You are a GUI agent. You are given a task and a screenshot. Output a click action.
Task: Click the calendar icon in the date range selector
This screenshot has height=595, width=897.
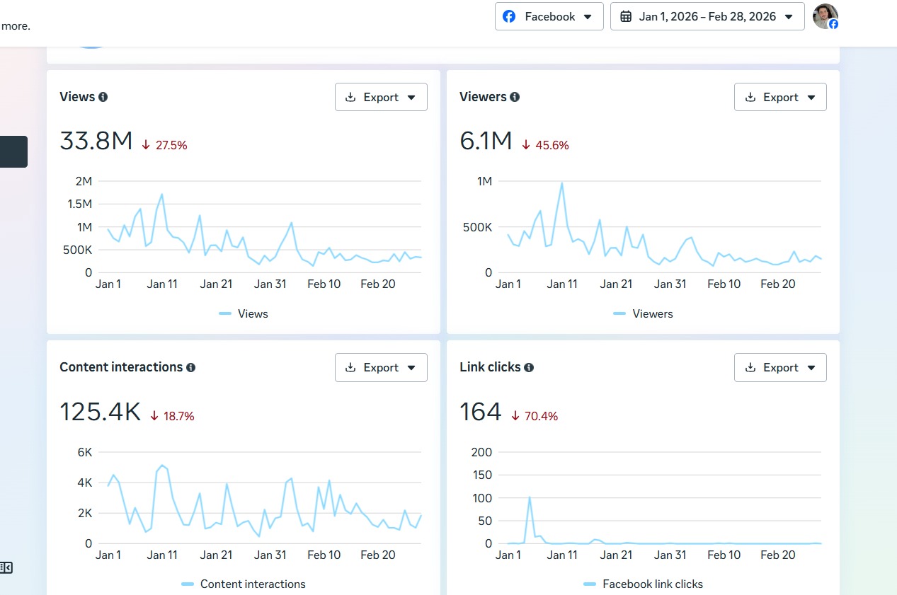point(626,16)
